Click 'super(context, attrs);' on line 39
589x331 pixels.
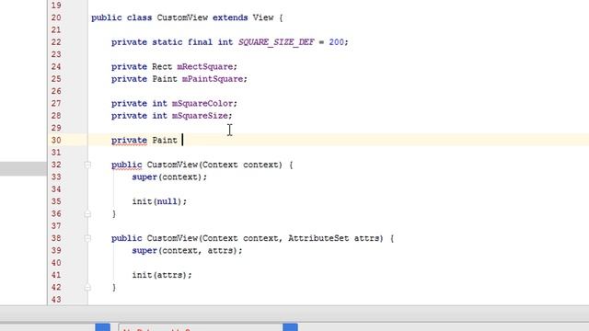point(187,251)
